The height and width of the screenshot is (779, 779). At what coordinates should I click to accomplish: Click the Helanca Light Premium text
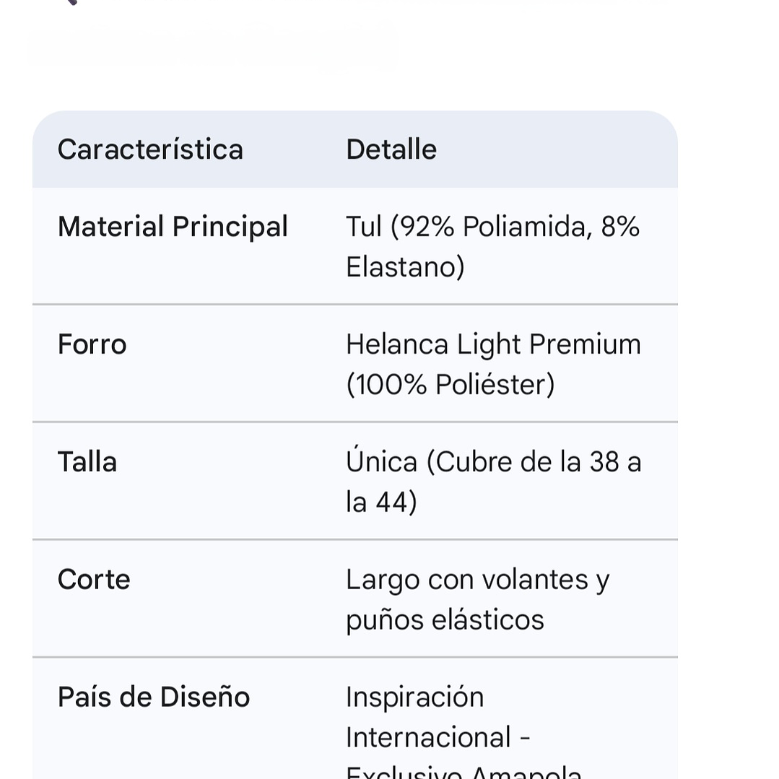(x=493, y=344)
